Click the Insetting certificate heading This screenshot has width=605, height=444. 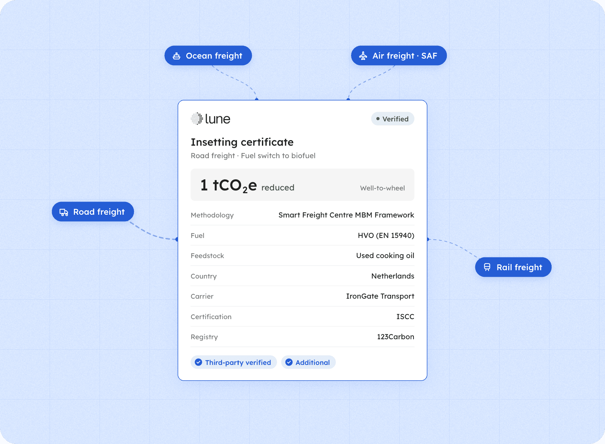pyautogui.click(x=242, y=142)
